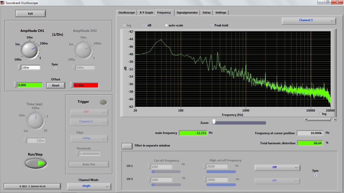The image size is (344, 193).
Task: Click the Exit button
Action: [x=30, y=14]
